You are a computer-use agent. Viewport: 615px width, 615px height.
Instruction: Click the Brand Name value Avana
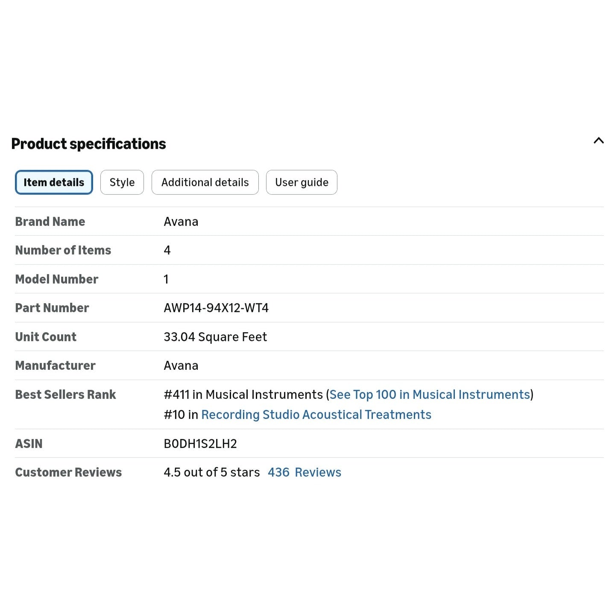(x=181, y=222)
